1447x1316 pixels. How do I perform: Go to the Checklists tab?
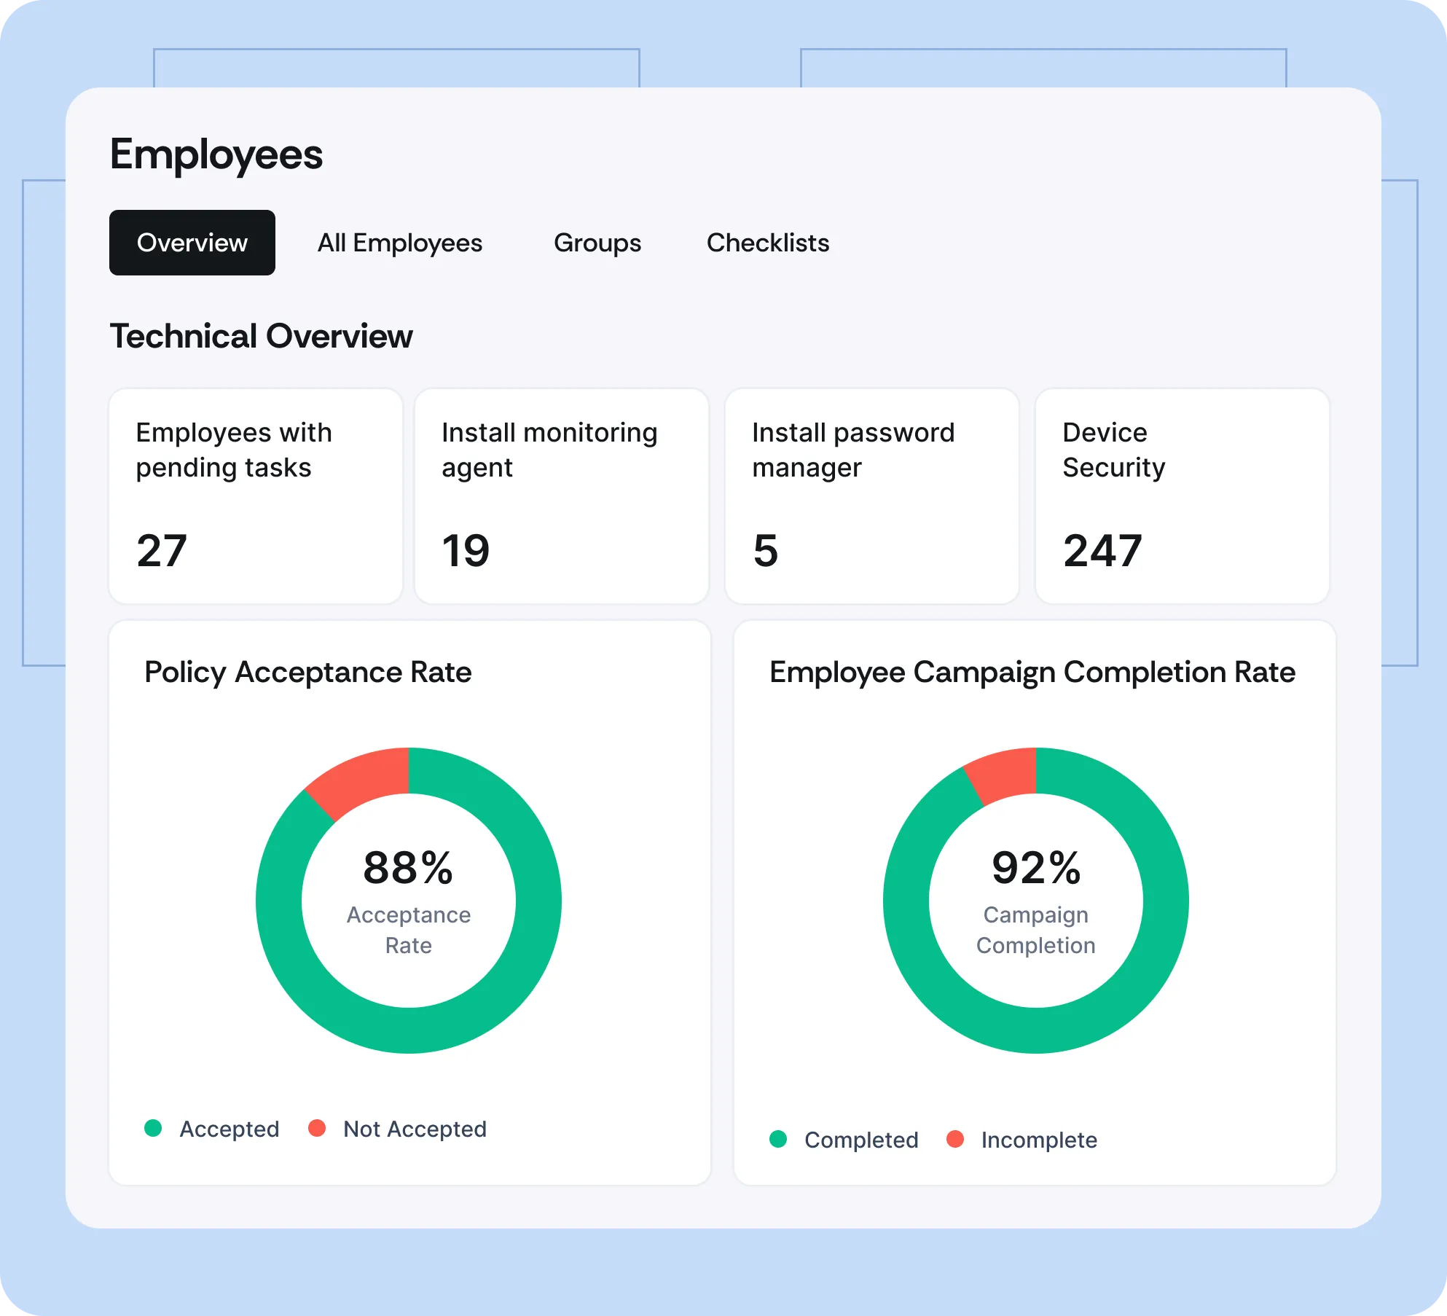tap(767, 243)
